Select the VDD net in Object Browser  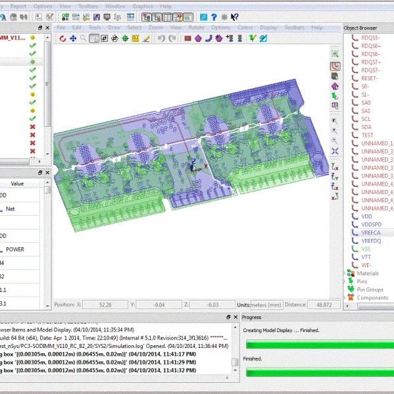tap(366, 216)
